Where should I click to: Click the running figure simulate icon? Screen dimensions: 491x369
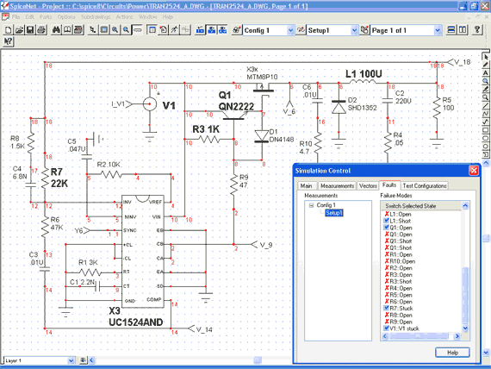pos(174,30)
